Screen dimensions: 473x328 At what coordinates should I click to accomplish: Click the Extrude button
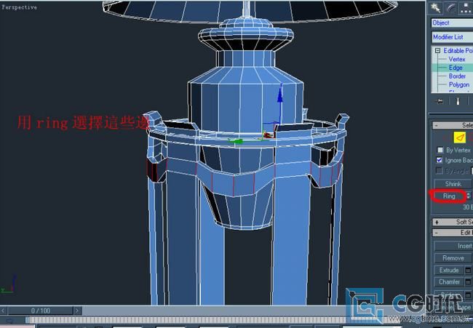point(449,270)
